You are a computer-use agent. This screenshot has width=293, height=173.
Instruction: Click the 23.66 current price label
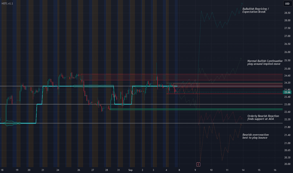[x=287, y=92]
